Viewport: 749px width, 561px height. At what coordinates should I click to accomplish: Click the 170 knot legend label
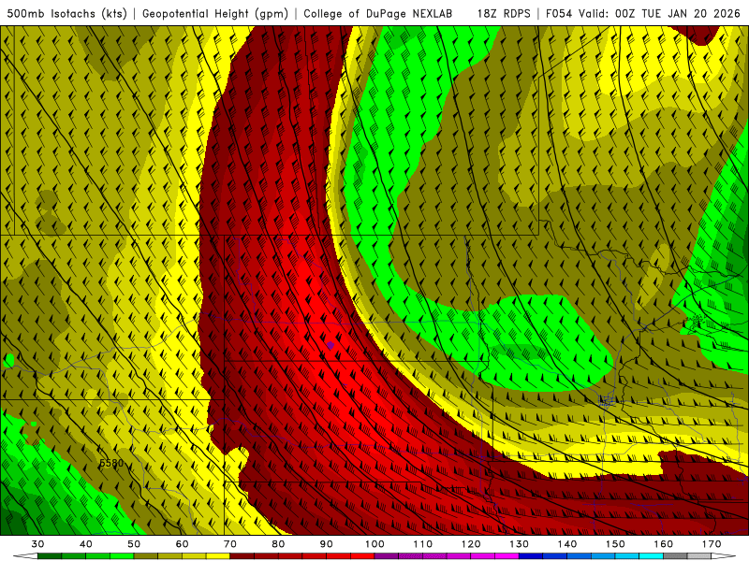[x=712, y=544]
